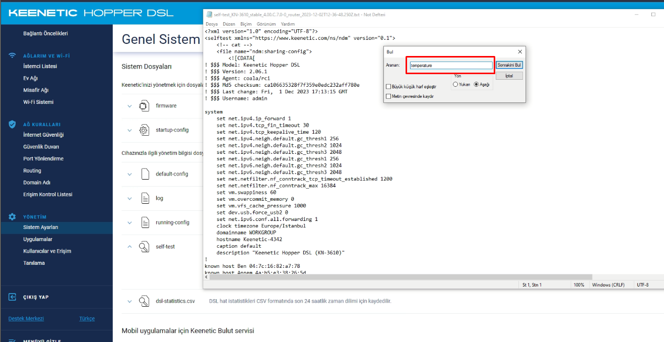
Task: Open the Görünüm menu in Notepad
Action: tap(266, 24)
